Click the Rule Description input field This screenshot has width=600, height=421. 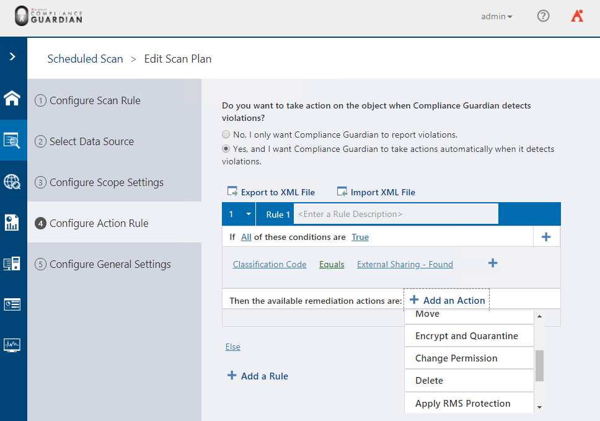(396, 214)
